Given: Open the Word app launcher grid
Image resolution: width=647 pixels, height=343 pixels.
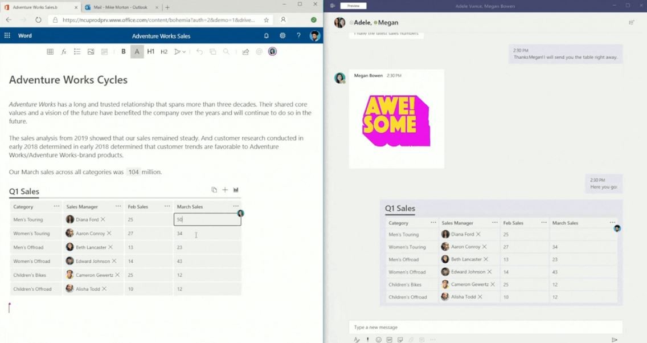Looking at the screenshot, I should click(7, 35).
